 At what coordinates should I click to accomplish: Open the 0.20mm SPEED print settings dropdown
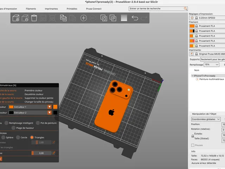(x=207, y=18)
